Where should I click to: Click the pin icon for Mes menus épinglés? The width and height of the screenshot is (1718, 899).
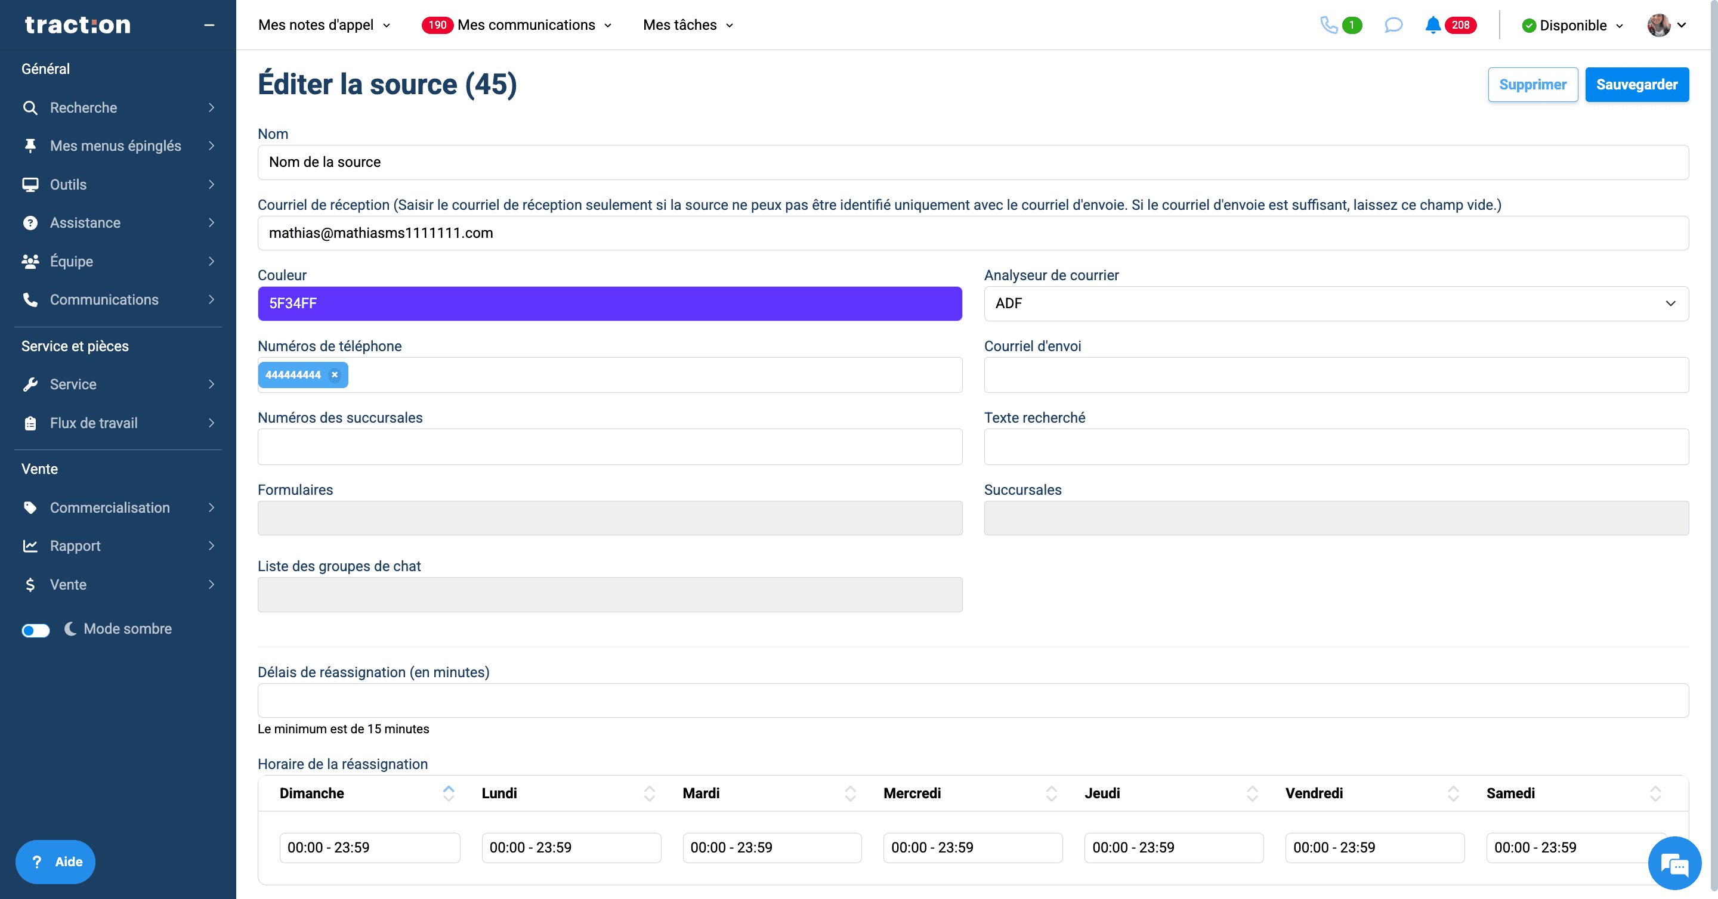(x=30, y=145)
